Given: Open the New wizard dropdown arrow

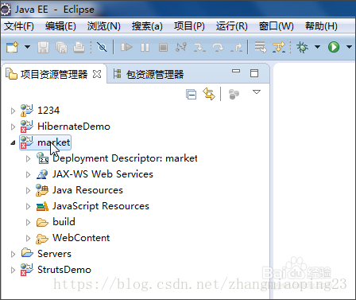Looking at the screenshot, I should (27, 47).
